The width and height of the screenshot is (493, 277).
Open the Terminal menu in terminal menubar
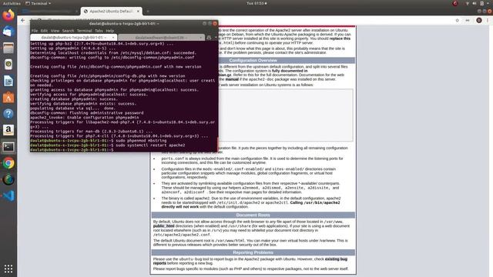(x=84, y=31)
